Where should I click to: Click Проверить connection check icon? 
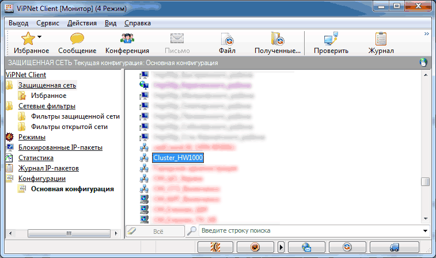tap(331, 39)
